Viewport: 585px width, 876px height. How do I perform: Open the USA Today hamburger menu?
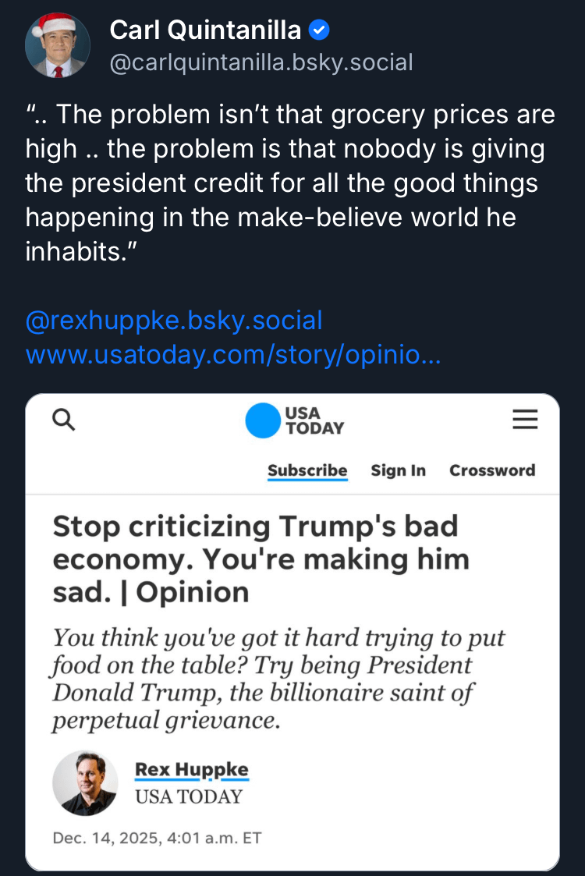coord(525,420)
